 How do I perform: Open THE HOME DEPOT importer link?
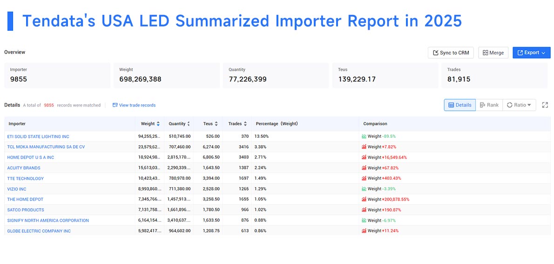(x=25, y=199)
